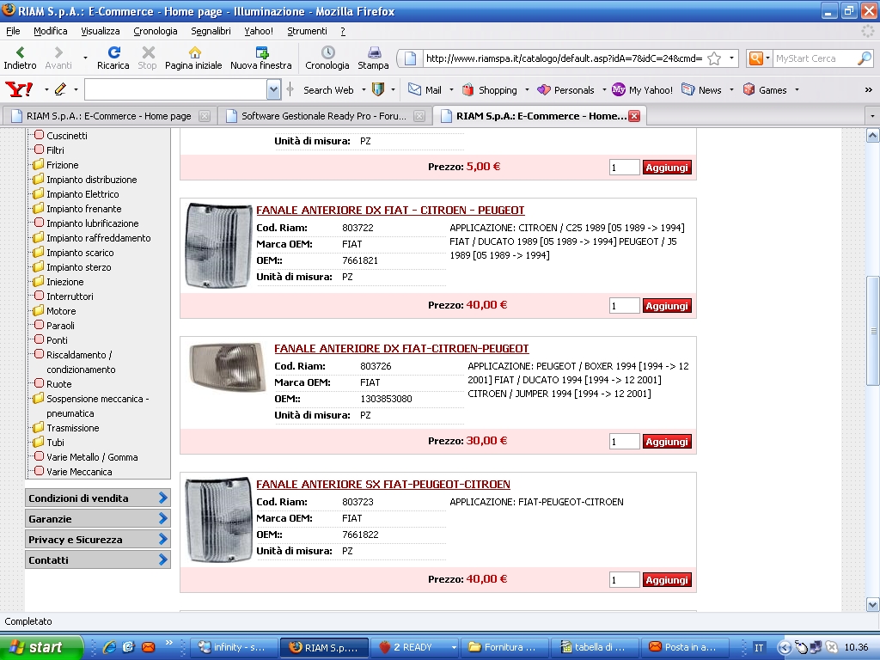Open the history dropdown next to Avanti

coord(85,58)
